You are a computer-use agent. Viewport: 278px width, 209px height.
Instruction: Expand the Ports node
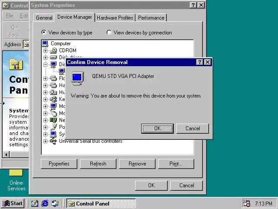click(45, 127)
